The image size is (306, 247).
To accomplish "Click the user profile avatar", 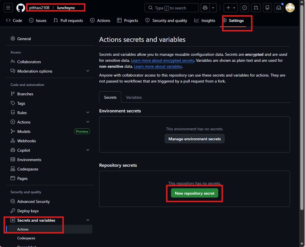I will tap(290, 8).
